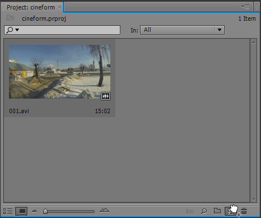The width and height of the screenshot is (261, 218).
Task: Click the Find magnifier icon in the bottom toolbar
Action: click(x=204, y=211)
